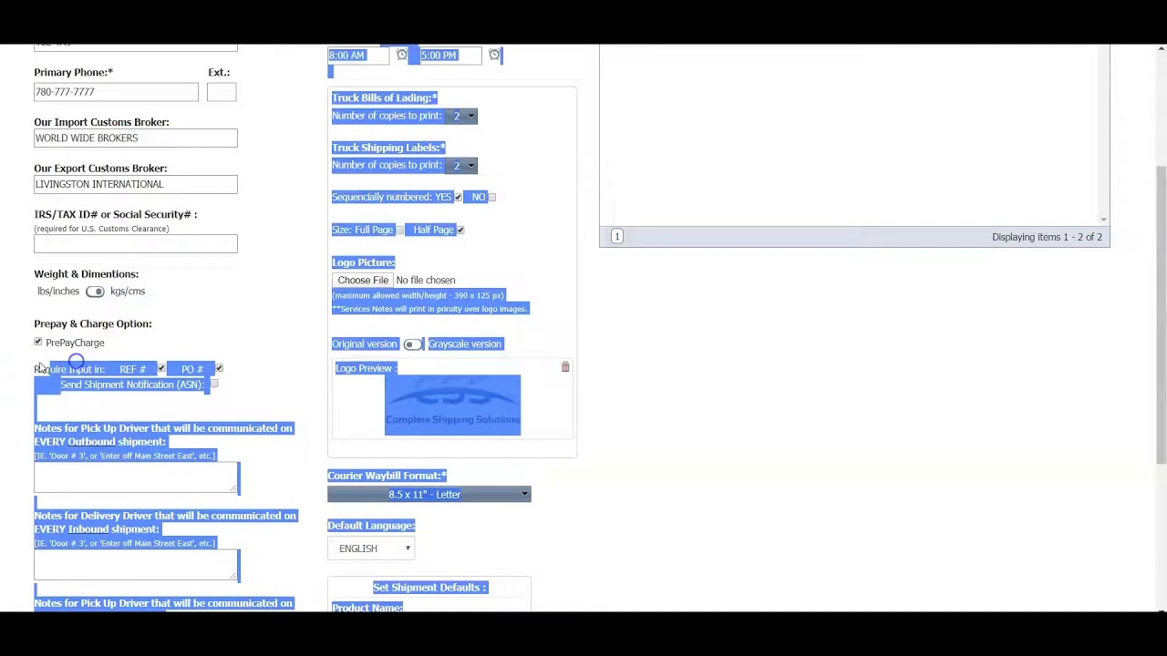1167x656 pixels.
Task: Open the time picker beside 8:00 AM
Action: [402, 56]
